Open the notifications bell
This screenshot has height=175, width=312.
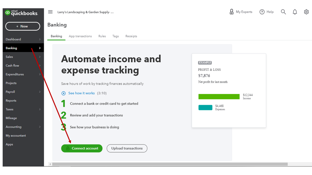pyautogui.click(x=295, y=12)
